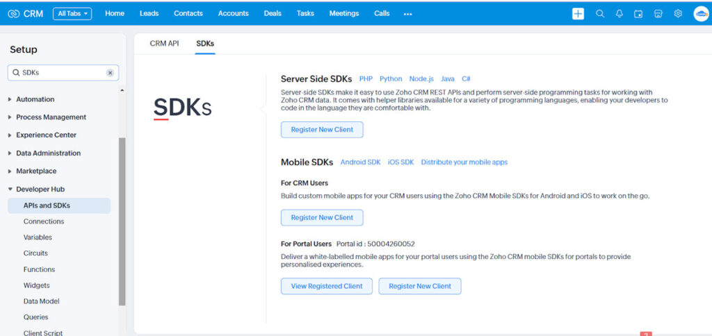Open the Contacts module

click(x=188, y=14)
